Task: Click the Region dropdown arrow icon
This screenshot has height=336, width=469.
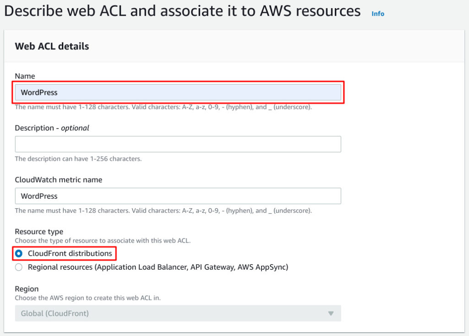Action: tap(331, 314)
